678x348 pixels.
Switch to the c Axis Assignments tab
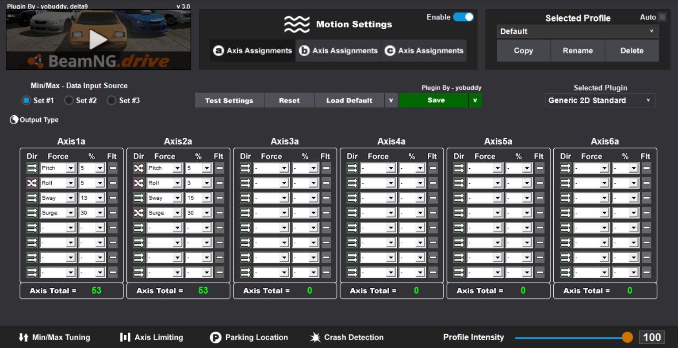coord(424,51)
